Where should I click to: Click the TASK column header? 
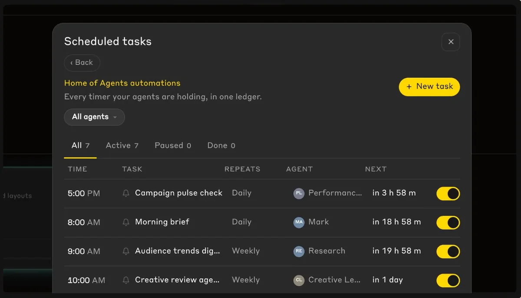tap(132, 169)
